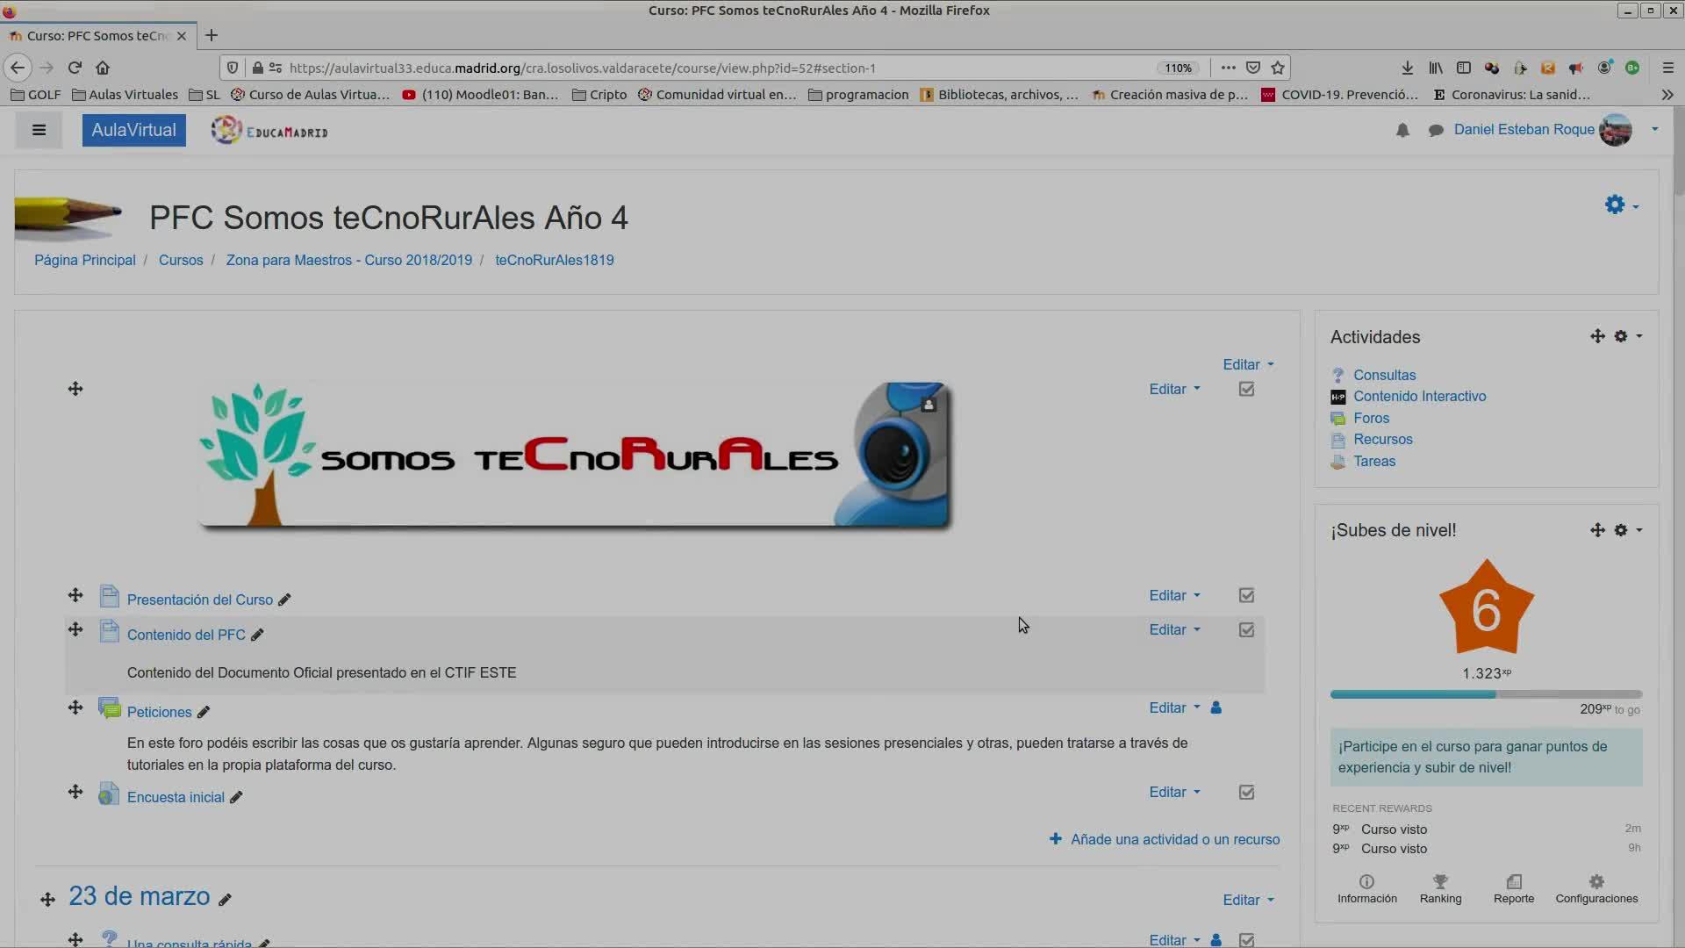
Task: Click the Firefox home button
Action: pyautogui.click(x=103, y=68)
